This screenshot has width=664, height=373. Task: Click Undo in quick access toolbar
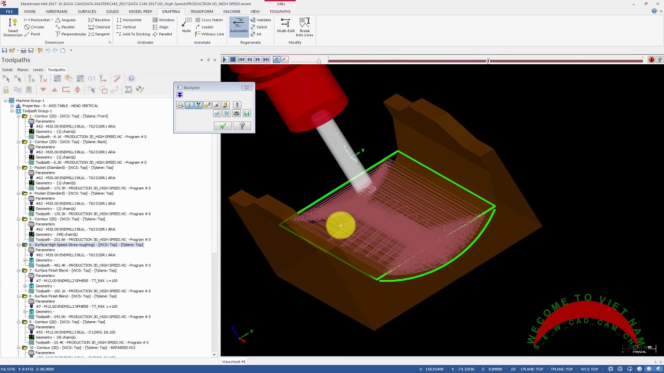click(47, 50)
